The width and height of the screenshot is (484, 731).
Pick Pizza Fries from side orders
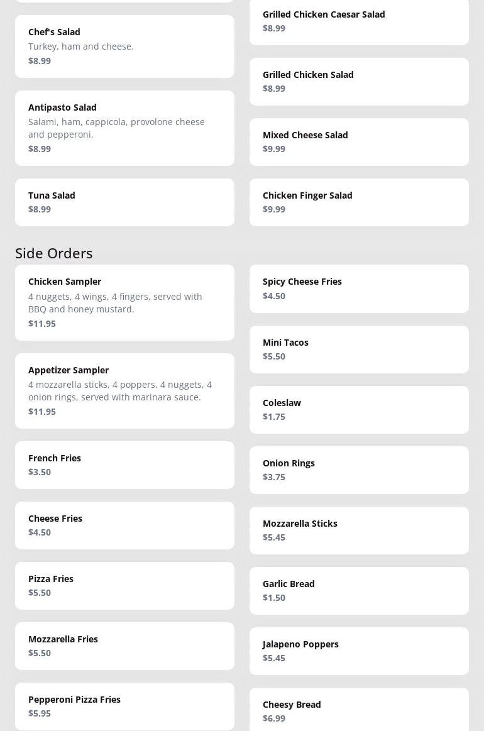[x=124, y=586]
